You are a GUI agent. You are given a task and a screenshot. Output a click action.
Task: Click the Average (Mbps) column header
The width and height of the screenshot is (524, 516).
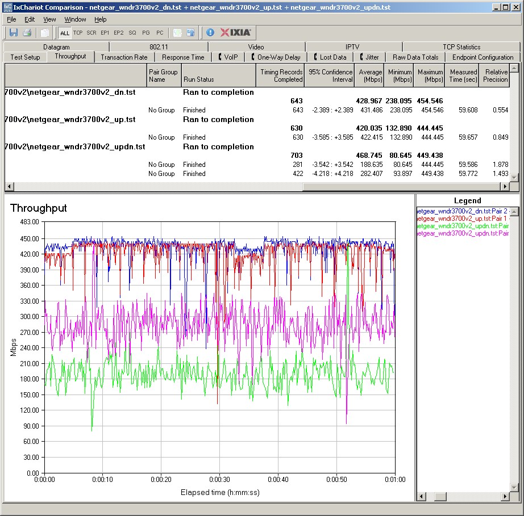(x=369, y=75)
